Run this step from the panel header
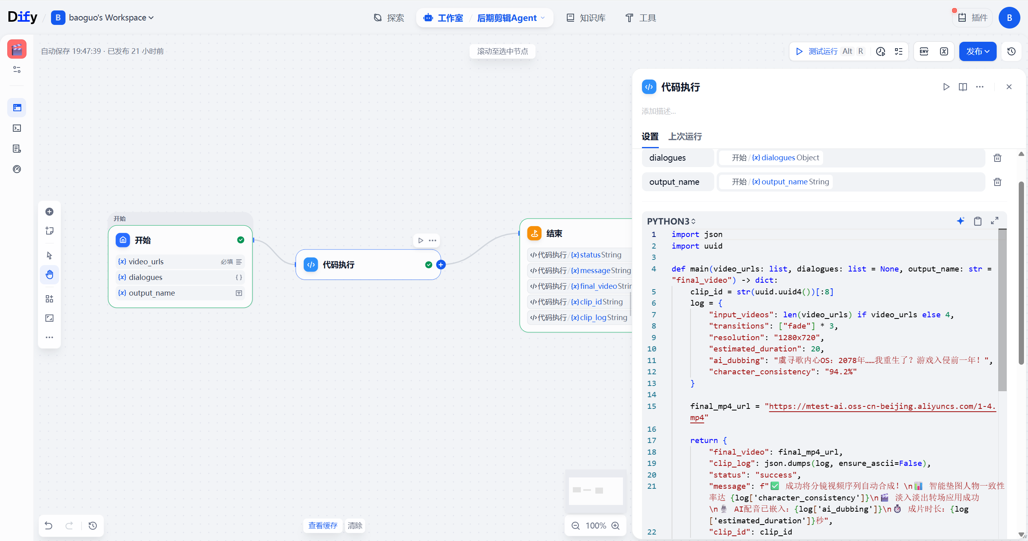This screenshot has height=541, width=1028. click(946, 87)
